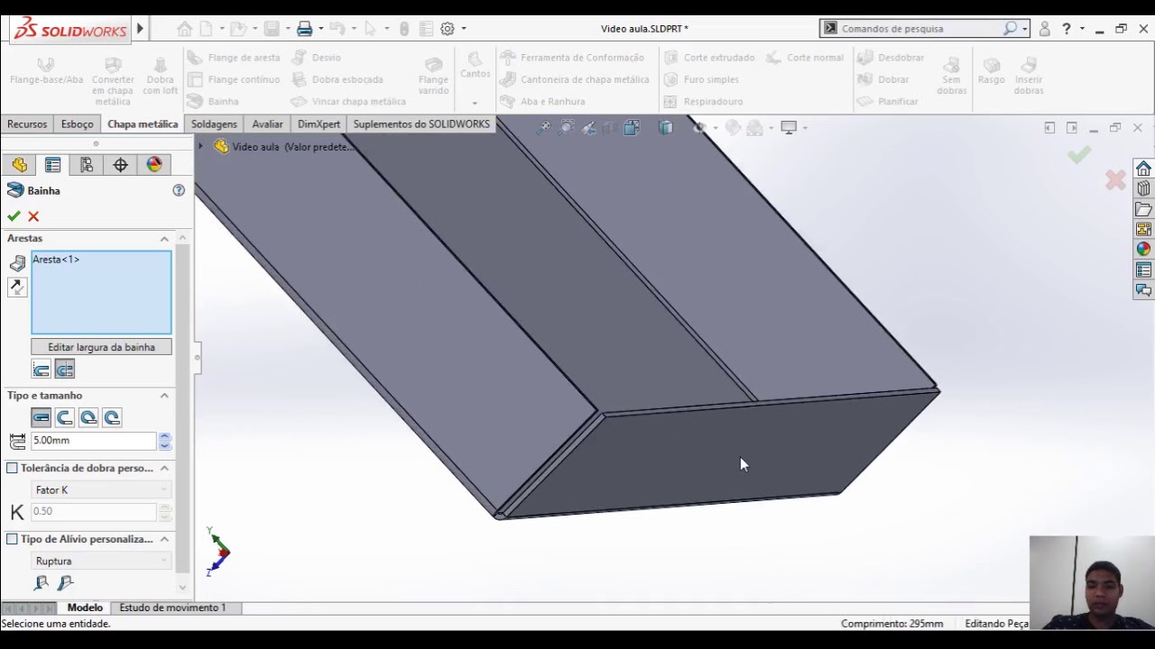Click the Print icon in quick toolbar
The width and height of the screenshot is (1155, 649).
tap(304, 29)
